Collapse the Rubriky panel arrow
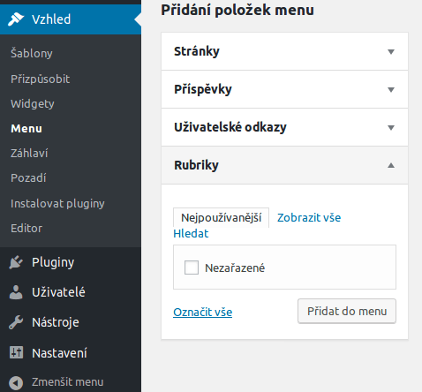Image resolution: width=422 pixels, height=392 pixels. coord(391,165)
